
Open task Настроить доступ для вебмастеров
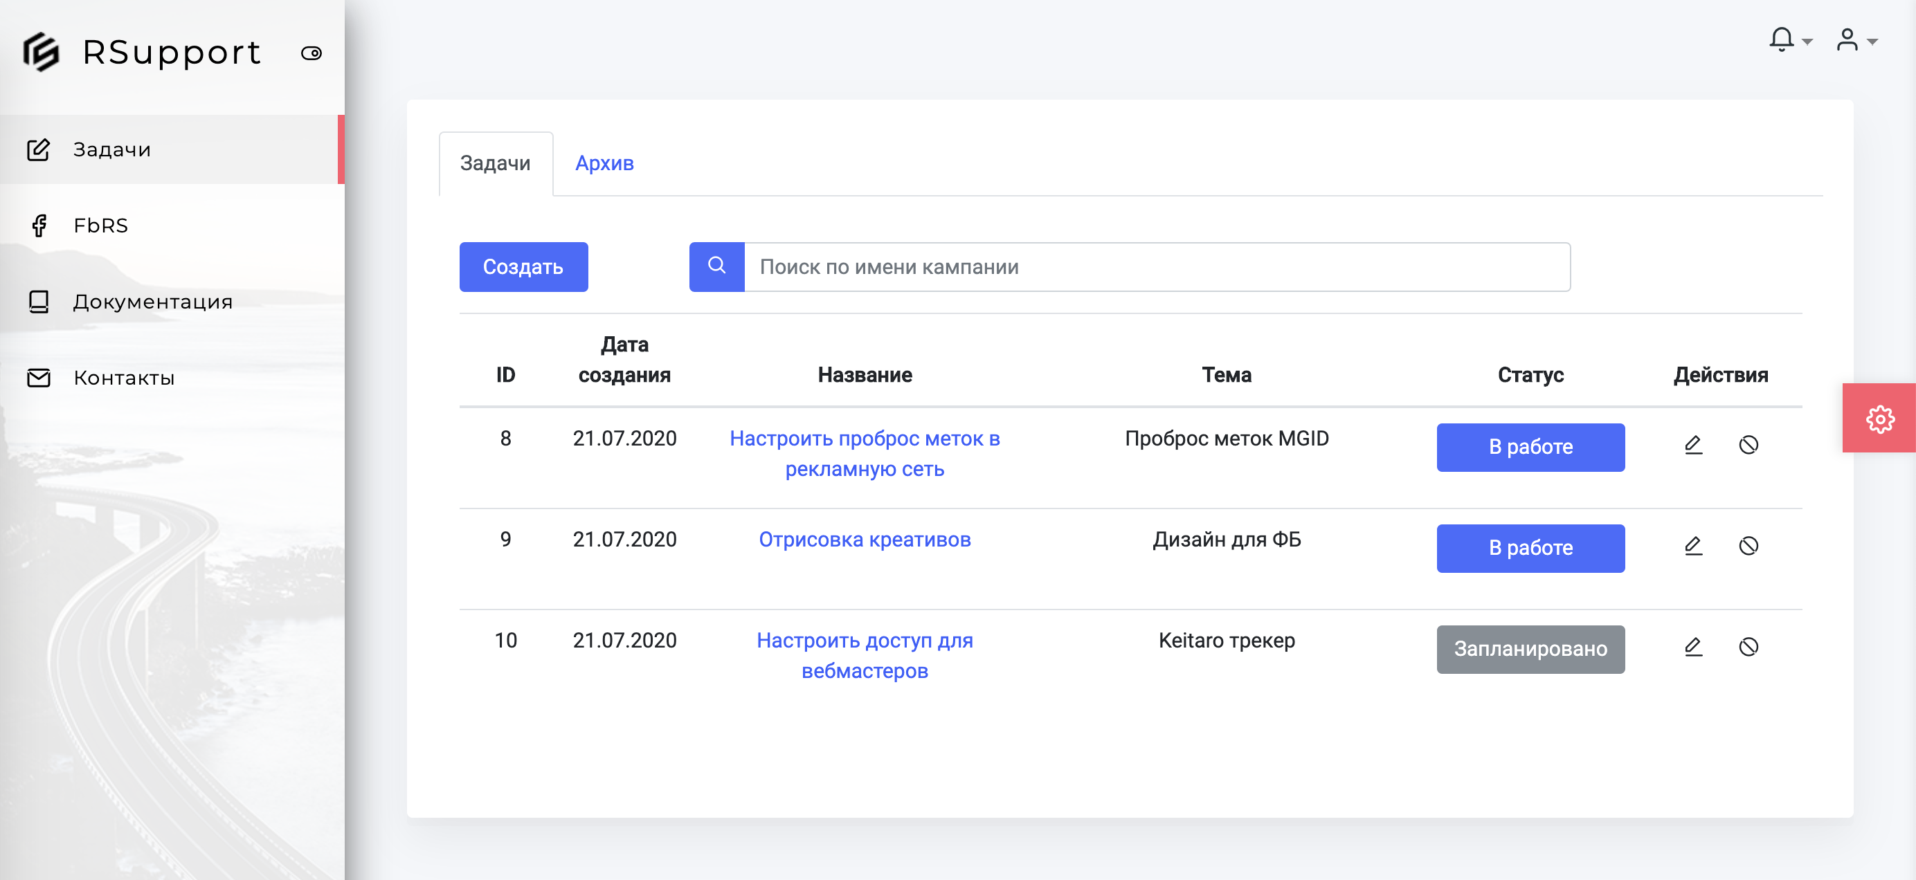[x=865, y=656]
